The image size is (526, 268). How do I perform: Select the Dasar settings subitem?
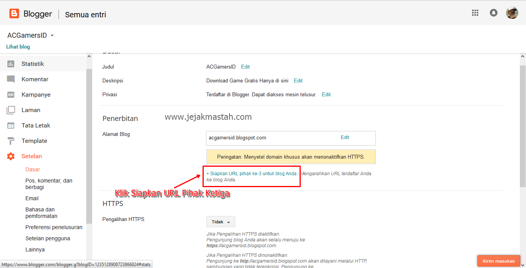coord(33,169)
